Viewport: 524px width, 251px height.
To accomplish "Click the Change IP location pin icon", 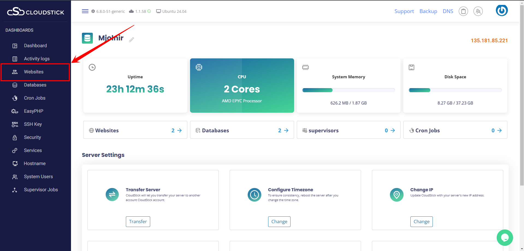I will 396,195.
